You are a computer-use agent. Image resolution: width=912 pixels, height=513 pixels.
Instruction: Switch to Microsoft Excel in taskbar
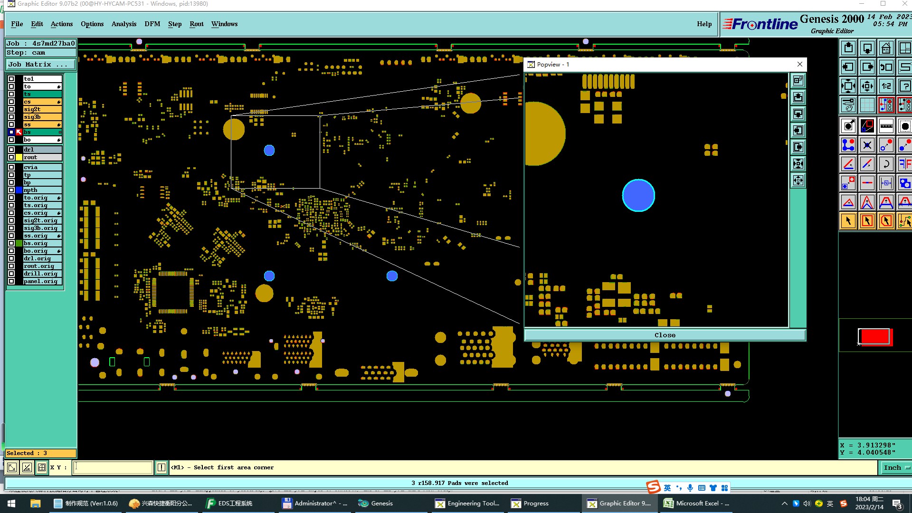(697, 503)
